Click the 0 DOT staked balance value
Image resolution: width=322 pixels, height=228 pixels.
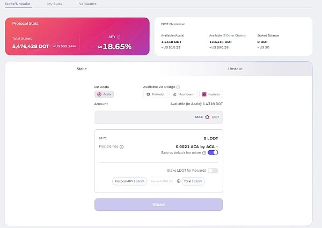coord(262,42)
